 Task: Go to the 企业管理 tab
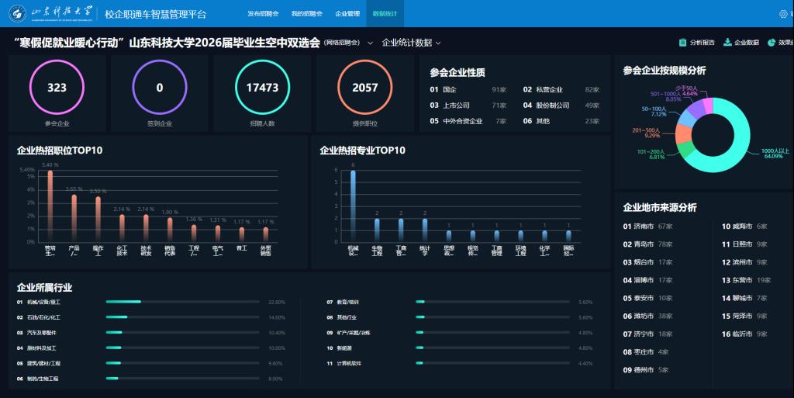347,14
